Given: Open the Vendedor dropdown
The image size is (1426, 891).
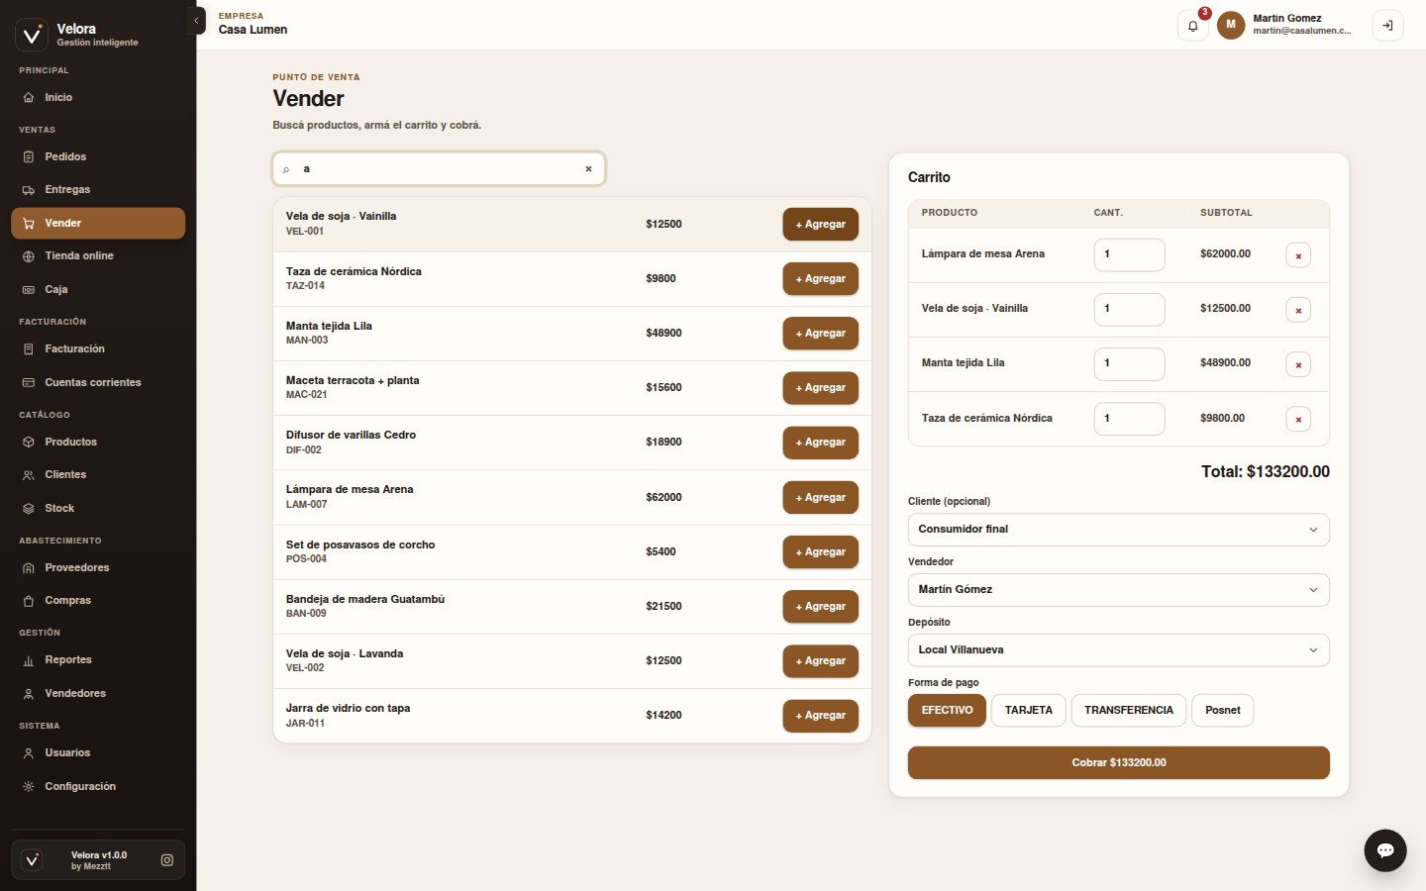Looking at the screenshot, I should (x=1118, y=590).
